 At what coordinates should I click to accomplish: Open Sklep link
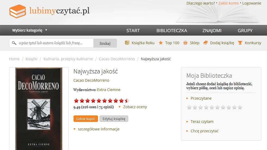coord(195,43)
